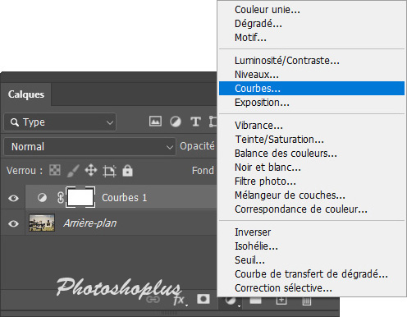Select the highlighted Courbes… menu entry
Image resolution: width=407 pixels, height=317 pixels.
(312, 89)
